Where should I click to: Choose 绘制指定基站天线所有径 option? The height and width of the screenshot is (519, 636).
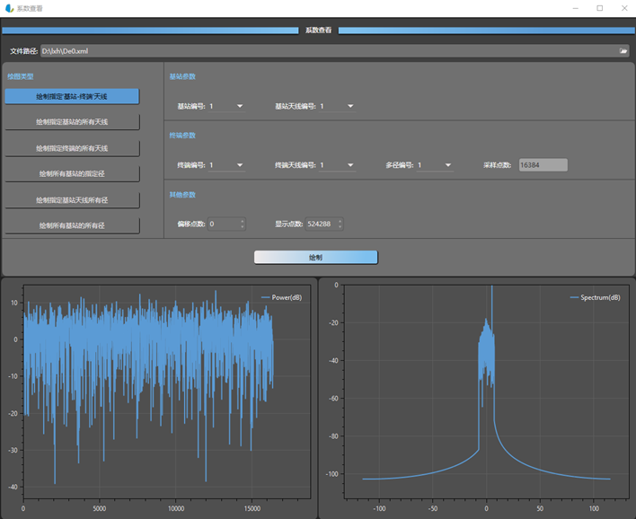tap(72, 199)
